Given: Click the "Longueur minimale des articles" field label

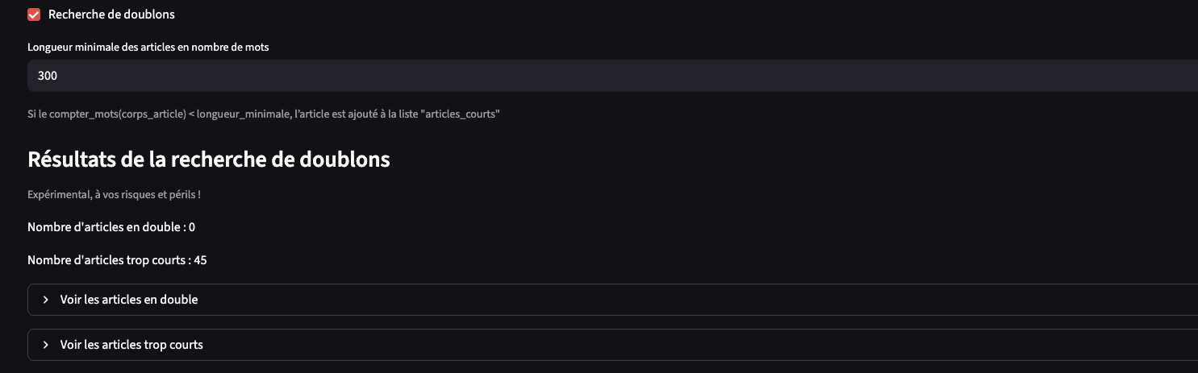Looking at the screenshot, I should click(x=148, y=48).
